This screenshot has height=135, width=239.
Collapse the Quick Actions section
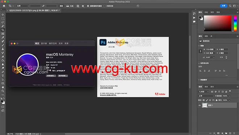tap(199, 80)
